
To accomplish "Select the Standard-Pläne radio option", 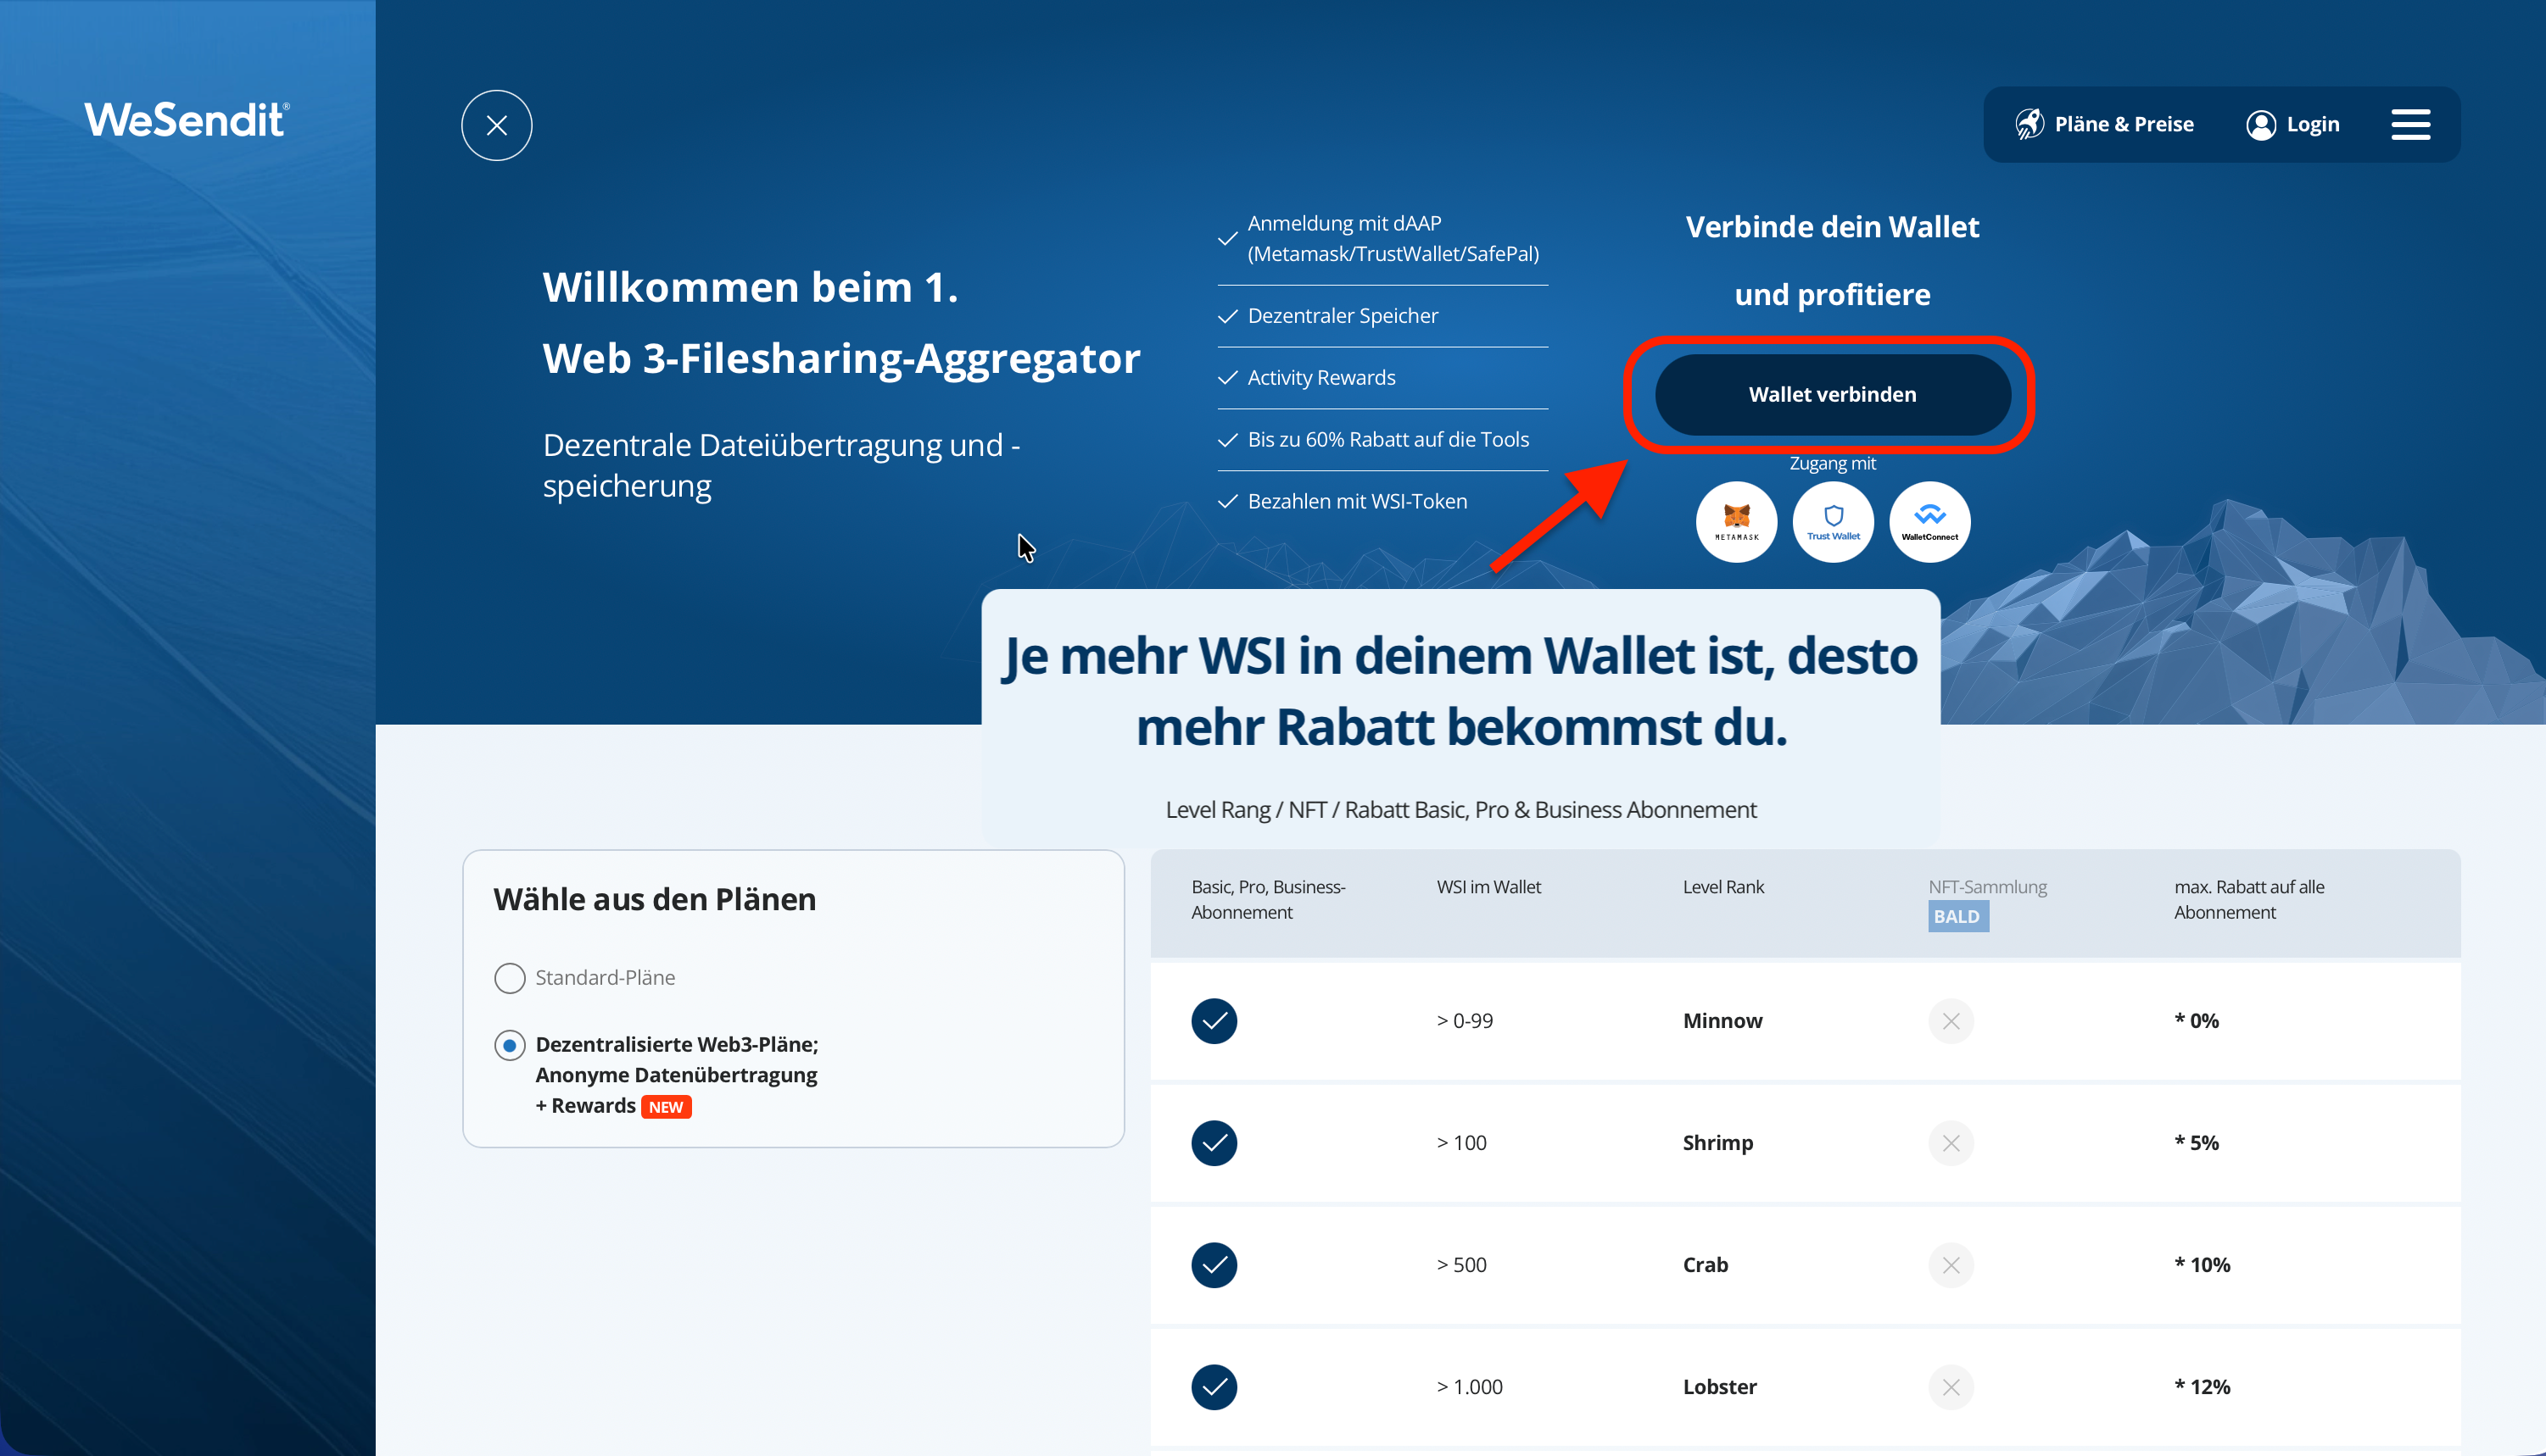I will (x=509, y=977).
